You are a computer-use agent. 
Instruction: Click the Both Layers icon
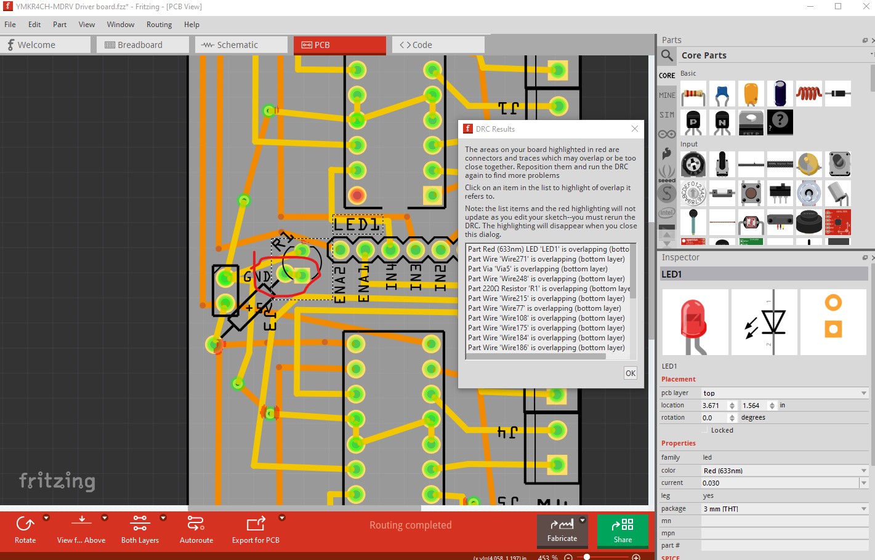tap(140, 524)
